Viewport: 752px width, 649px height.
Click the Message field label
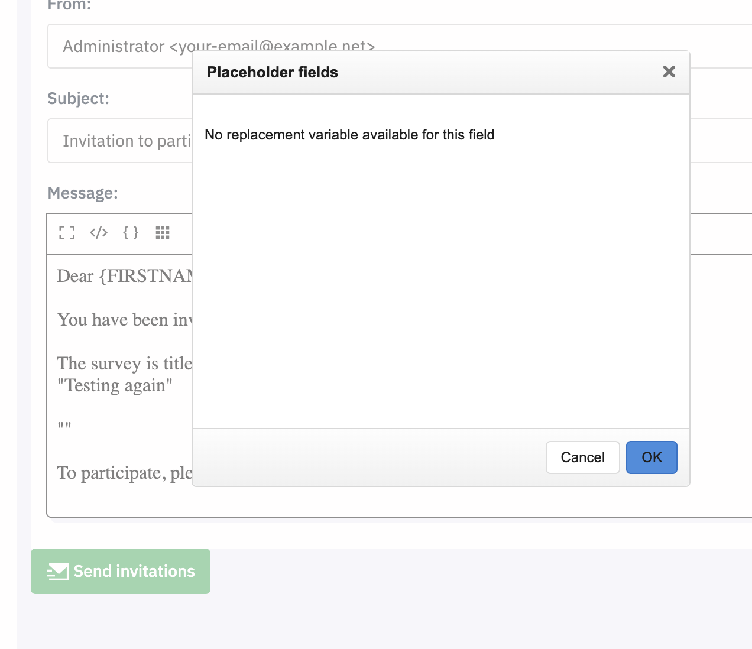point(83,193)
